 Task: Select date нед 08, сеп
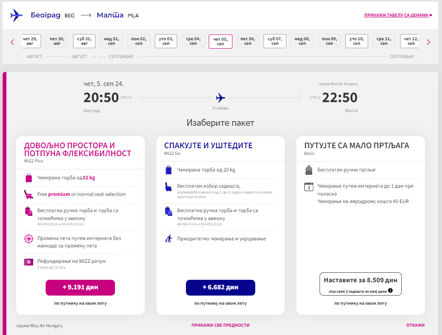tap(302, 41)
